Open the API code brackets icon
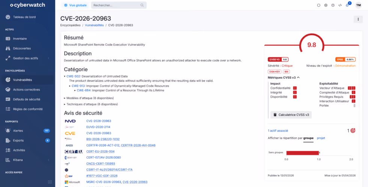This screenshot has height=187, width=368. (340, 5)
